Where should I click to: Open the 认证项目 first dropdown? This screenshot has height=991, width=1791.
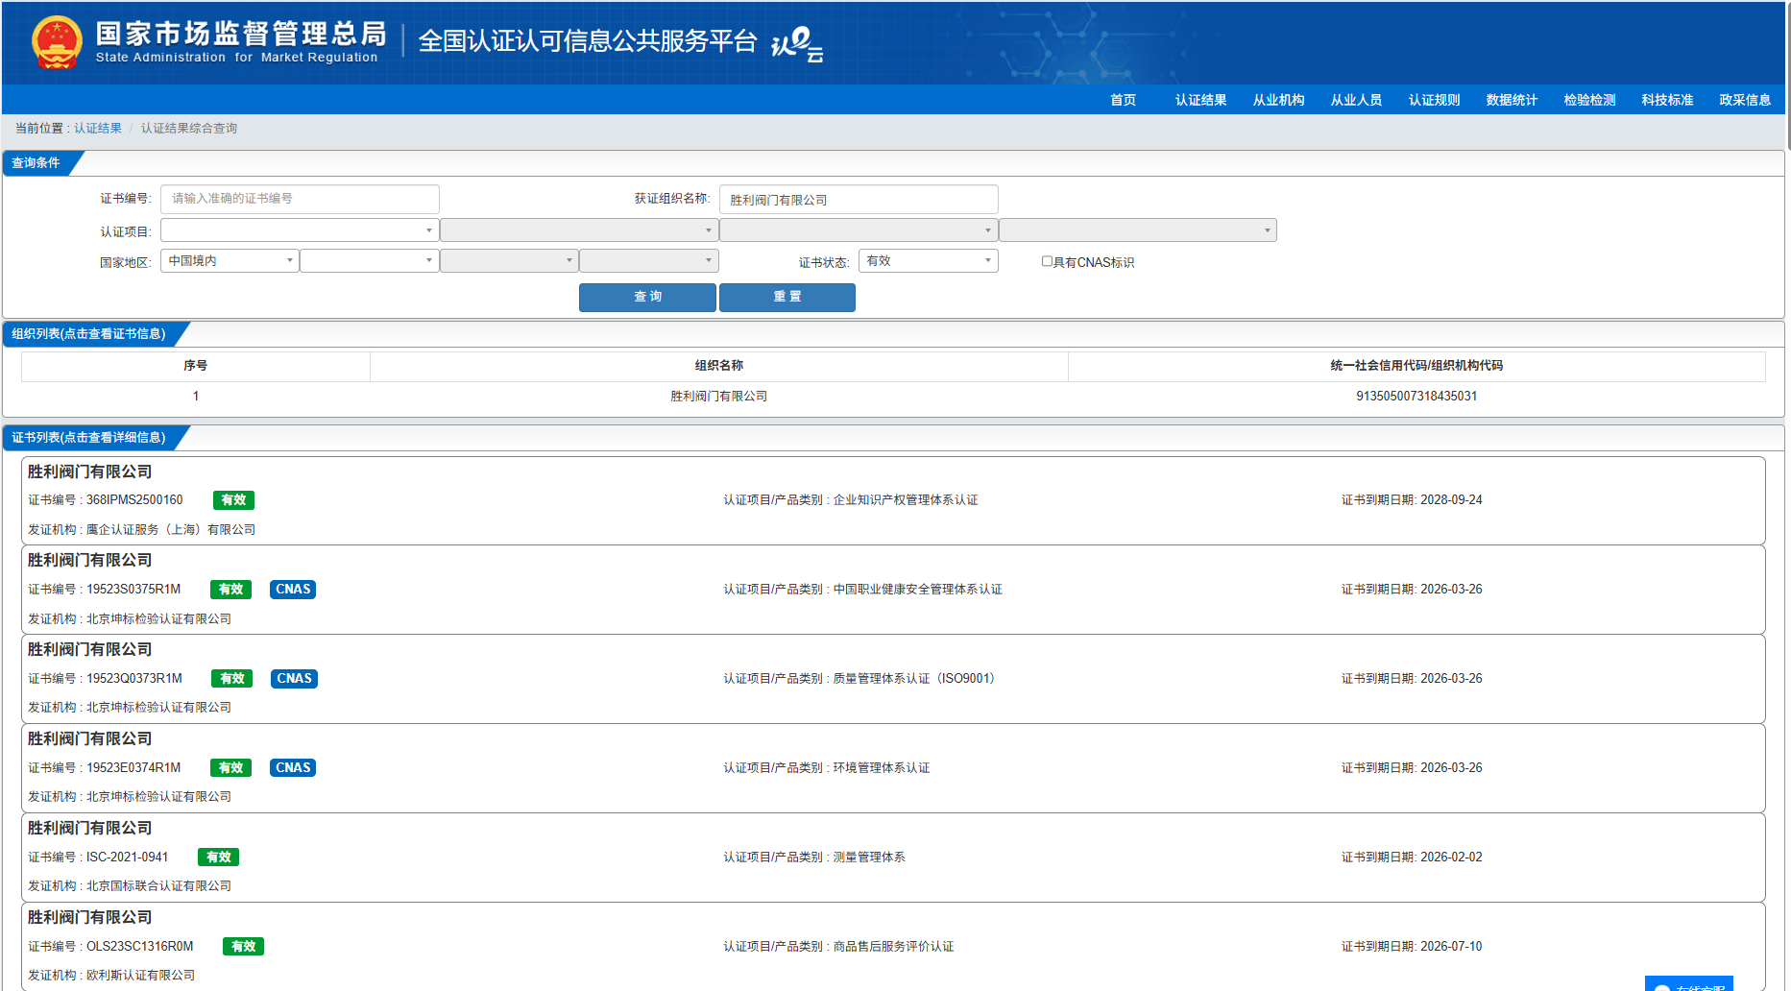300,230
